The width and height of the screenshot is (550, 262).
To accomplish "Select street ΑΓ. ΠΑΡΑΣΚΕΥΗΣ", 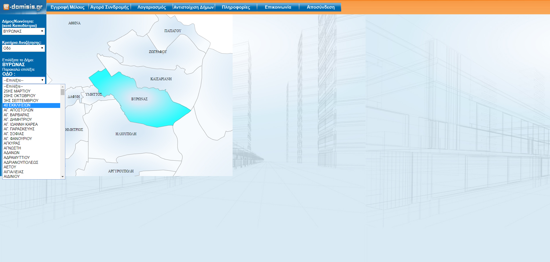I will [32, 129].
